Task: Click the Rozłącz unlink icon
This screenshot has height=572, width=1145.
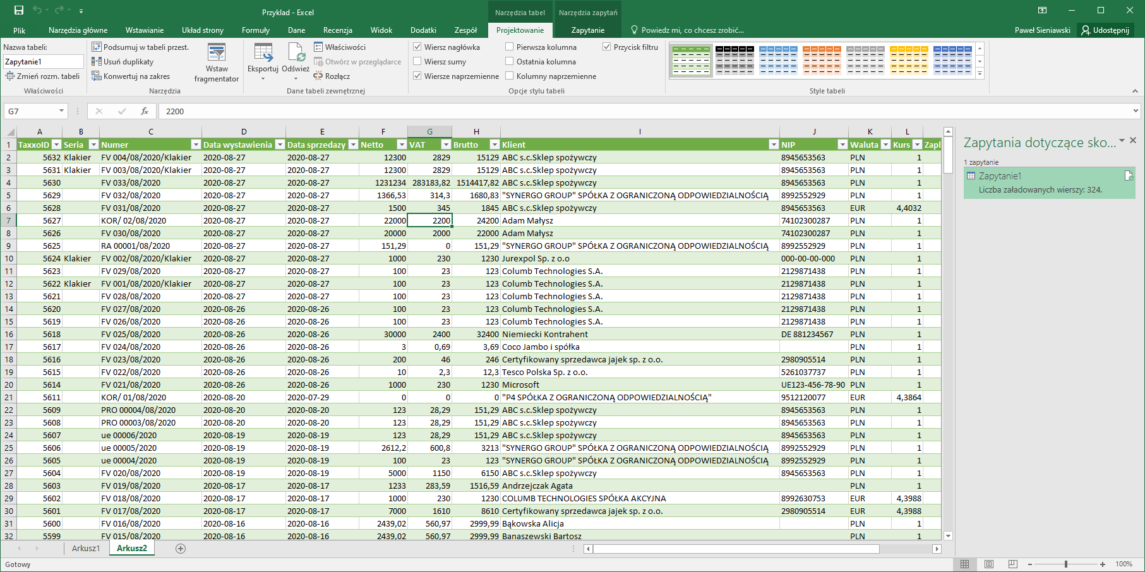Action: [x=318, y=76]
